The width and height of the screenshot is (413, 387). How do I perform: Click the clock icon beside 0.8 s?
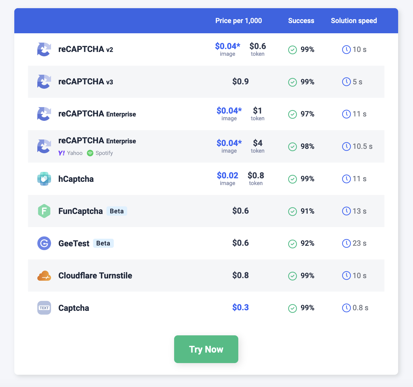[x=346, y=308]
